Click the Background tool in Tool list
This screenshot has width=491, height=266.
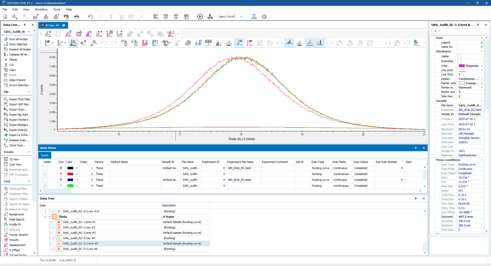click(x=16, y=214)
